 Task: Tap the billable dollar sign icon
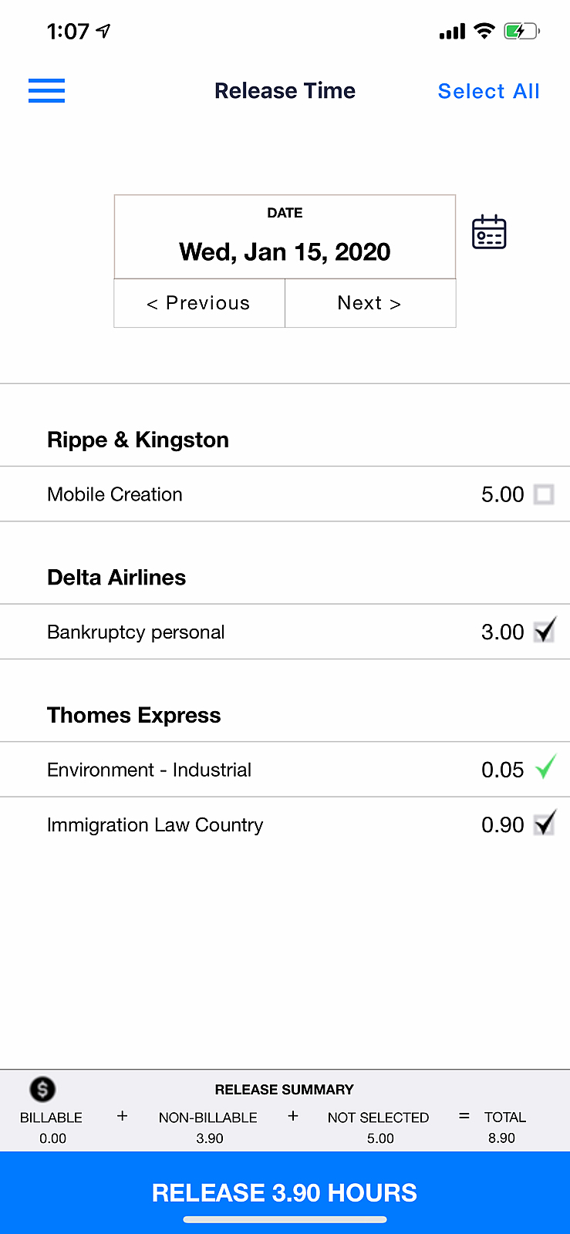point(42,1089)
